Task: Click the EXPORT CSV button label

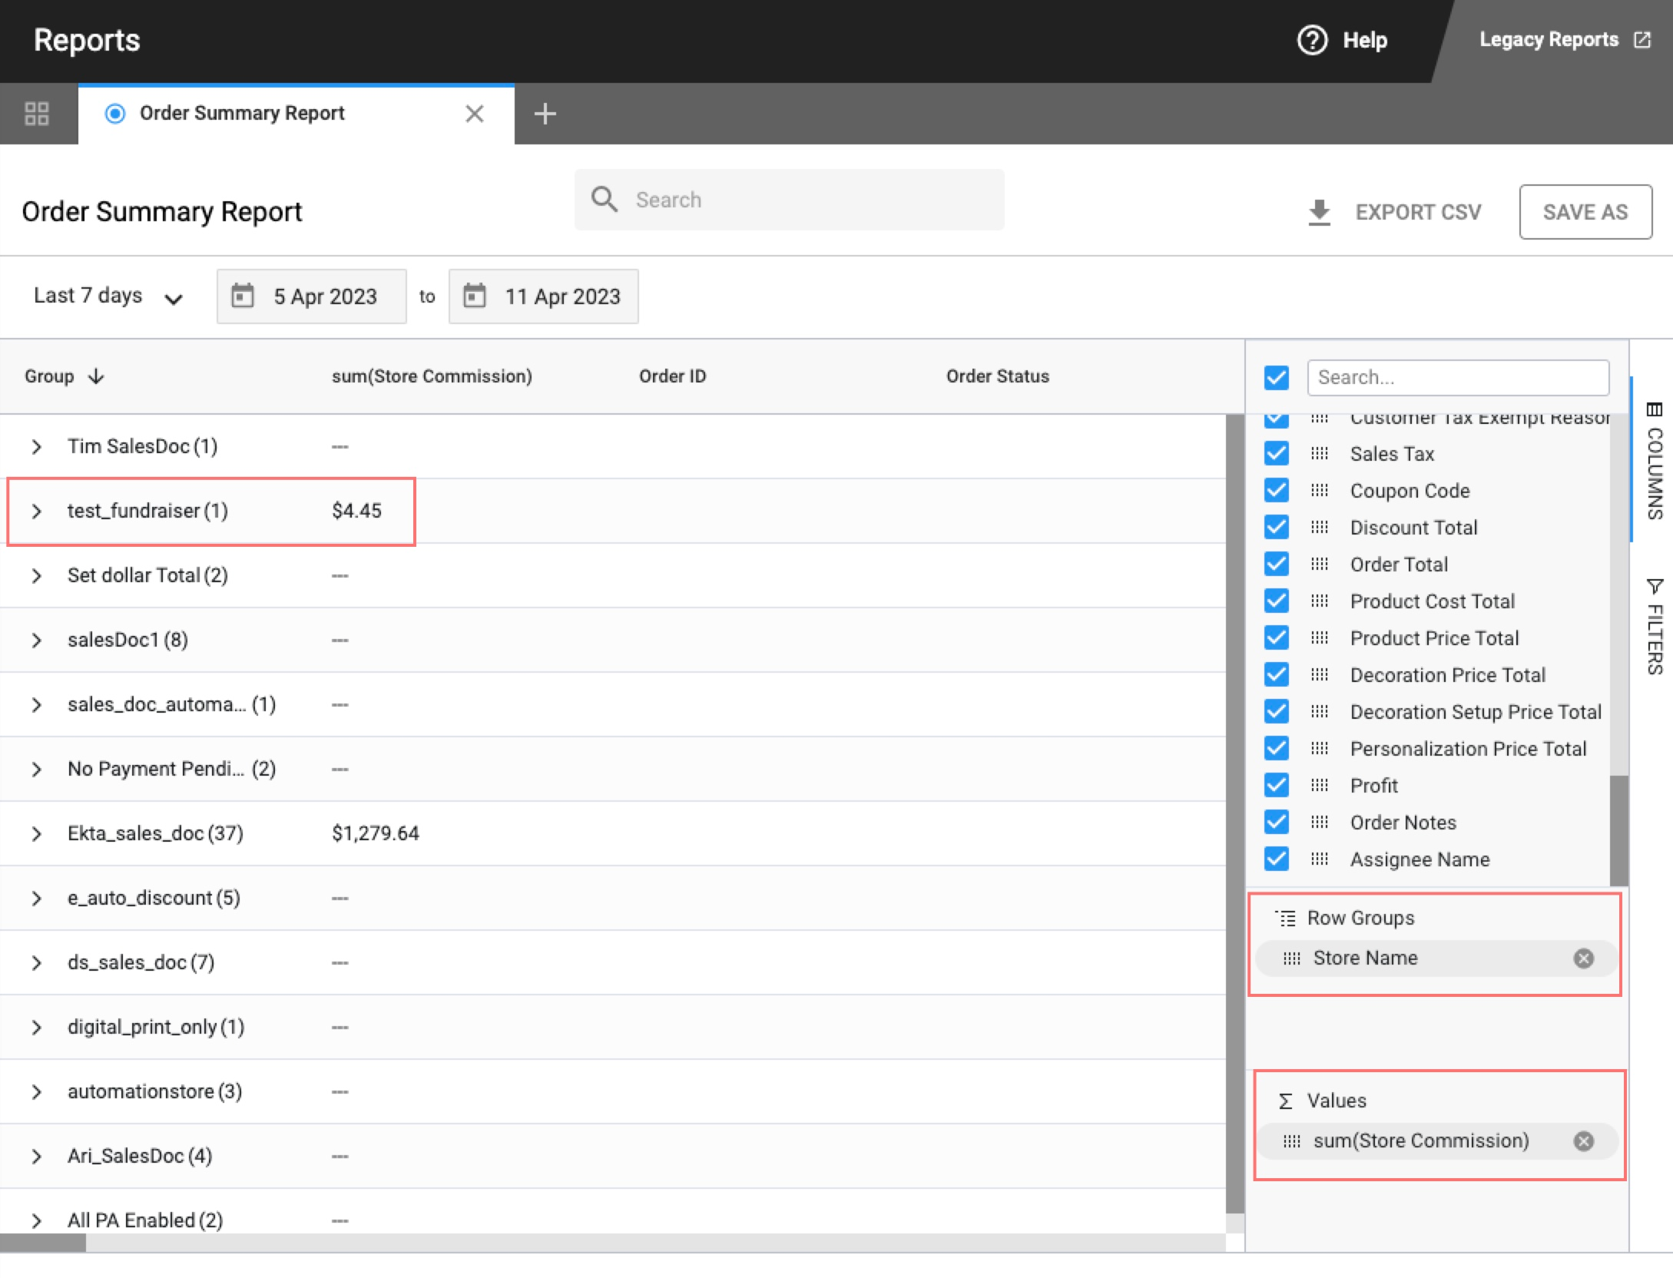Action: coord(1418,212)
